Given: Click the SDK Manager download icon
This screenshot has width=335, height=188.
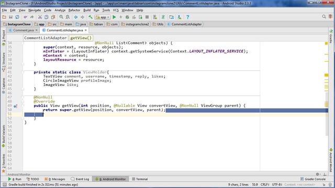Looking at the screenshot, I should pyautogui.click(x=180, y=17).
